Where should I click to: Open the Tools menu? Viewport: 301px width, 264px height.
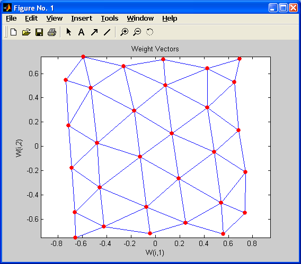click(x=110, y=19)
